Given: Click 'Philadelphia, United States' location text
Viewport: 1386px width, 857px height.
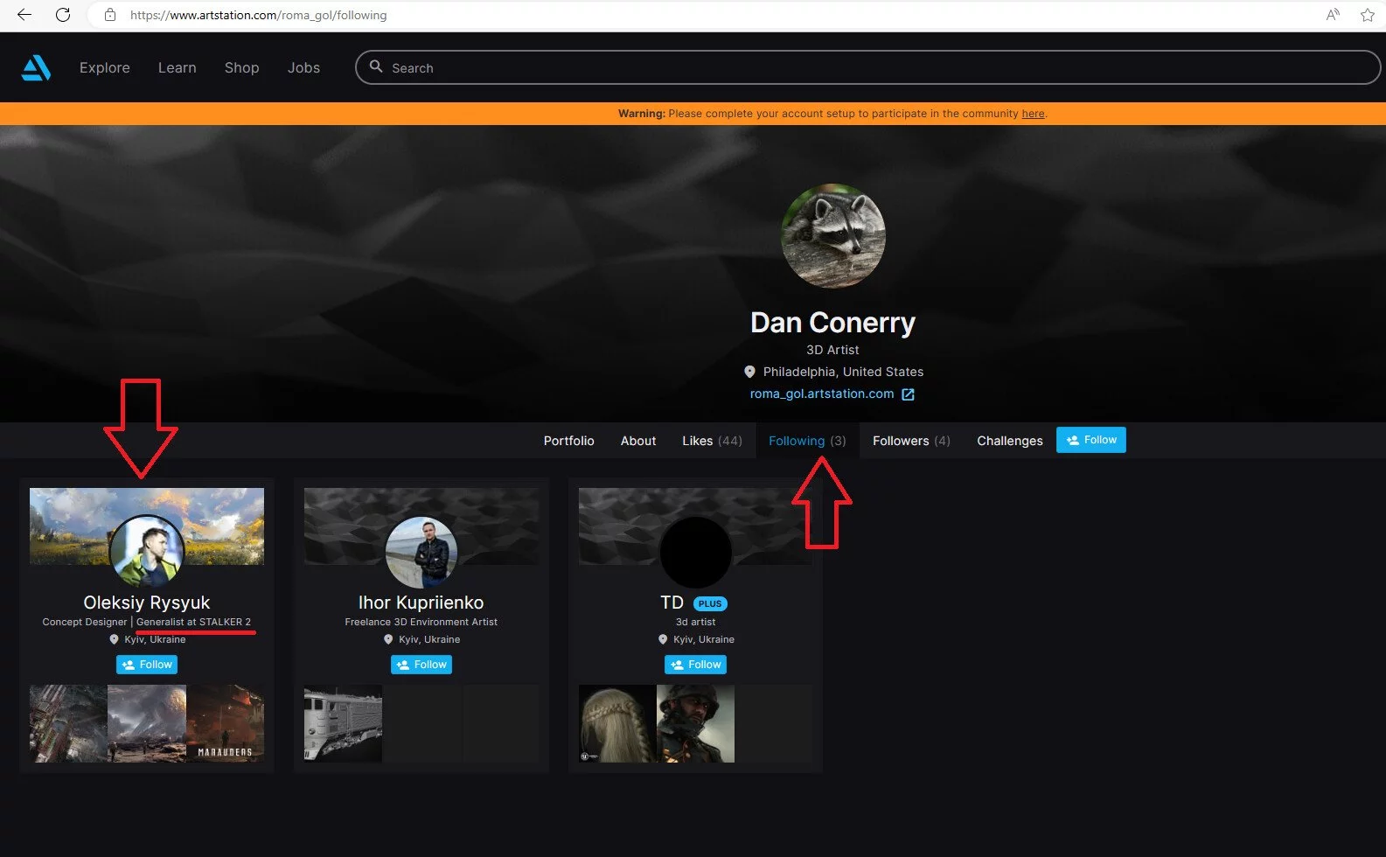Looking at the screenshot, I should pyautogui.click(x=843, y=372).
